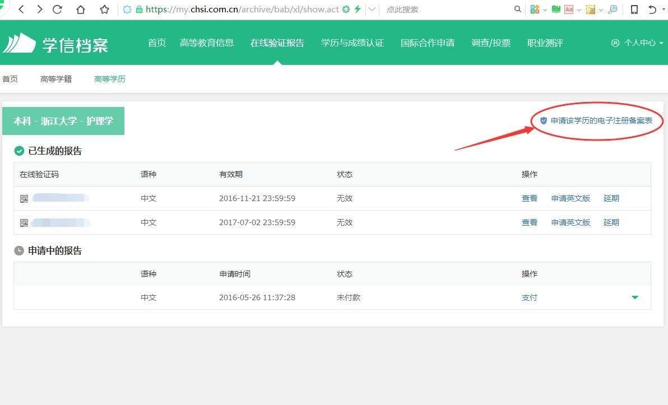Switch to the 高等学籍 tab
Image resolution: width=668 pixels, height=405 pixels.
(x=56, y=79)
